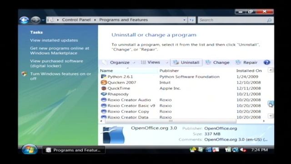Click the Forward navigation arrow

(x=35, y=20)
